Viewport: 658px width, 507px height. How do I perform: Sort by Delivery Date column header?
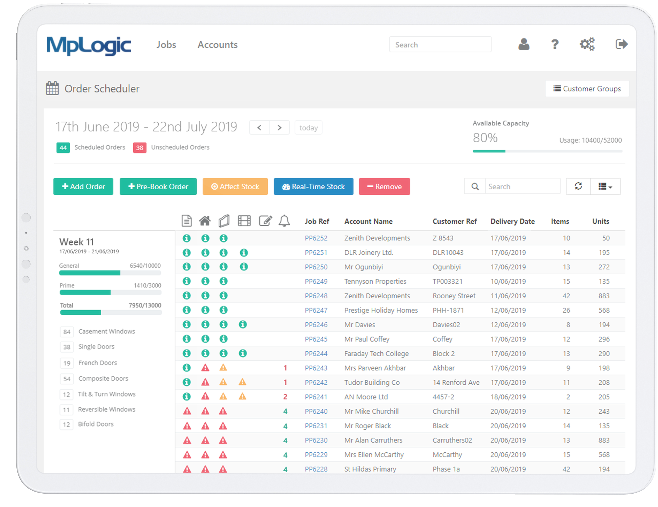click(x=513, y=221)
